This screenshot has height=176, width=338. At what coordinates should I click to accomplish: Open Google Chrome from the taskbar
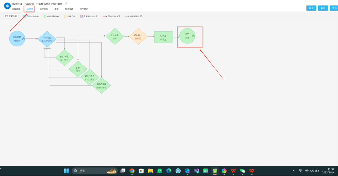click(x=132, y=171)
